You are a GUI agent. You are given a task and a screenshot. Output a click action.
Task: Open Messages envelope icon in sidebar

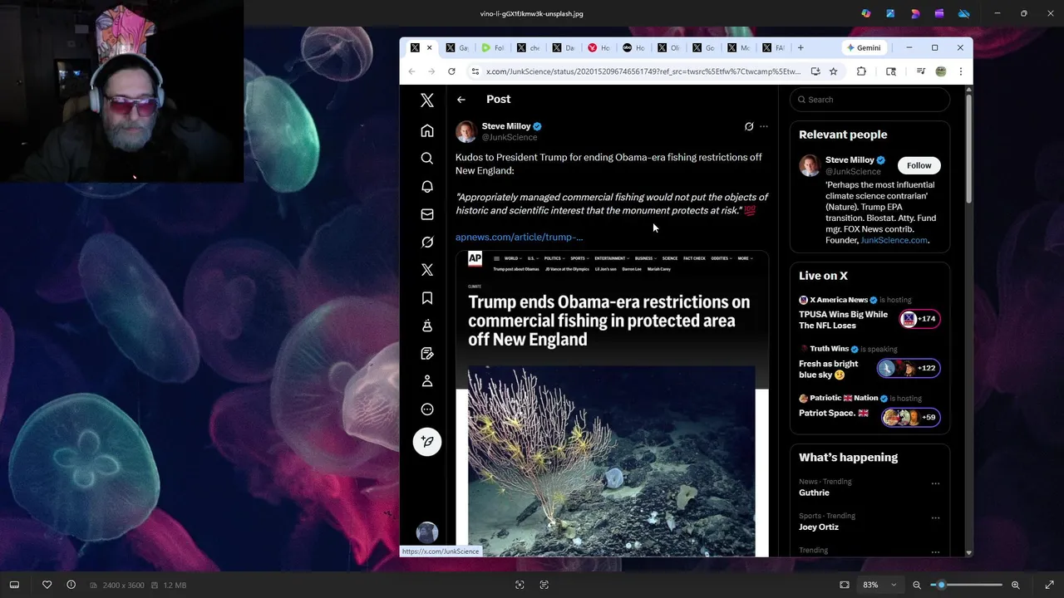point(427,214)
